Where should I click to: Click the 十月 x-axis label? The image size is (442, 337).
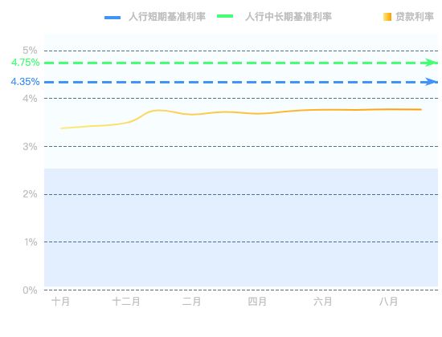tap(60, 302)
